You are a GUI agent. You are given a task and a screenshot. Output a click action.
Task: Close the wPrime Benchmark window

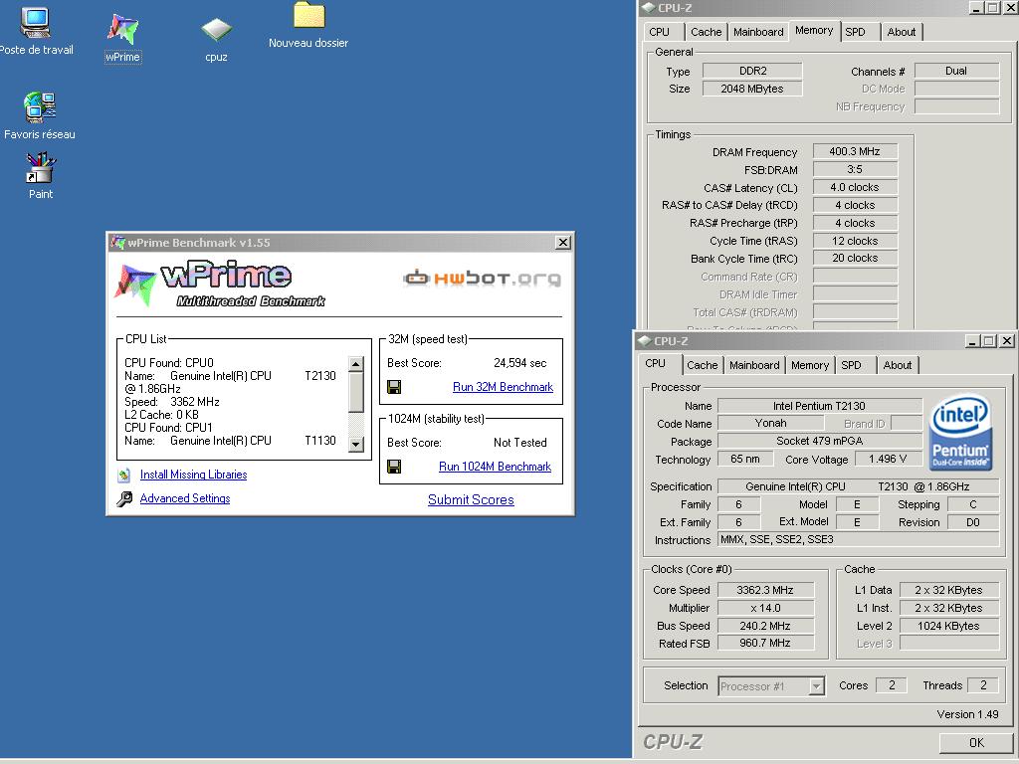tap(563, 243)
